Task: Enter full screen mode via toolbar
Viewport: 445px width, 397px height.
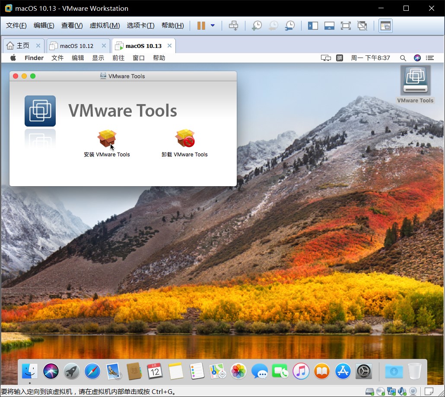Action: click(x=346, y=26)
